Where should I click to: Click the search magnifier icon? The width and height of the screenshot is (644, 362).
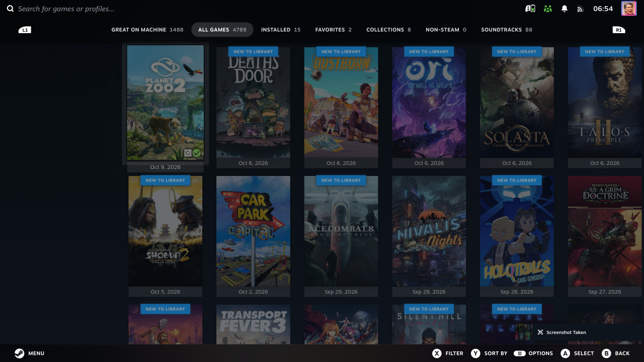coord(10,9)
